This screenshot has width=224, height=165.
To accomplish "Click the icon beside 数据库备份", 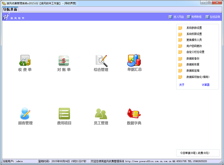I will 180,59.
